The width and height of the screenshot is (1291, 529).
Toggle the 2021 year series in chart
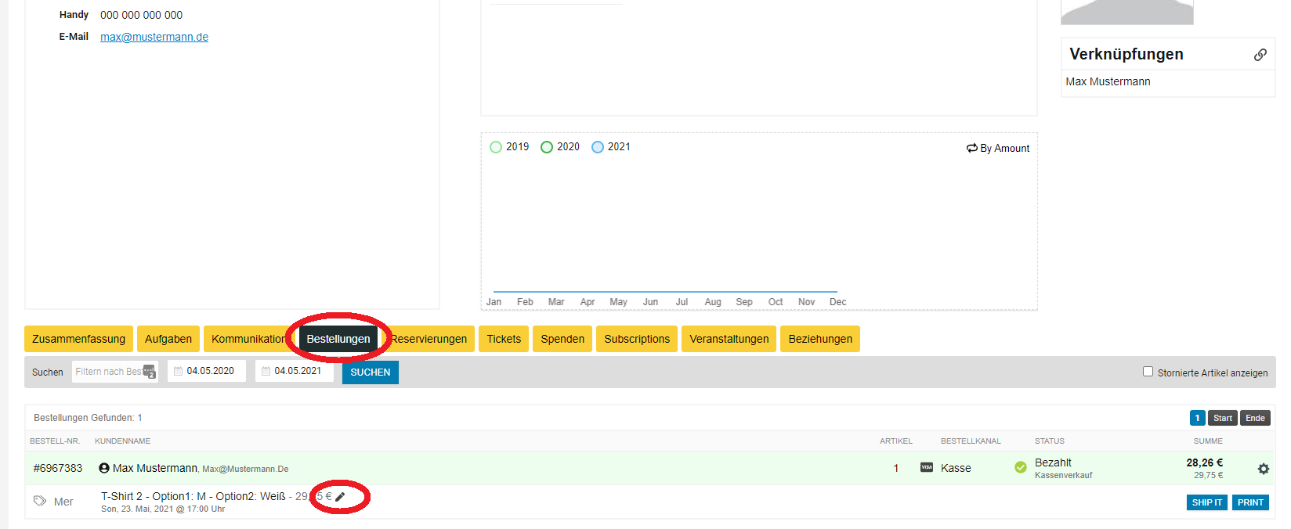(x=598, y=147)
